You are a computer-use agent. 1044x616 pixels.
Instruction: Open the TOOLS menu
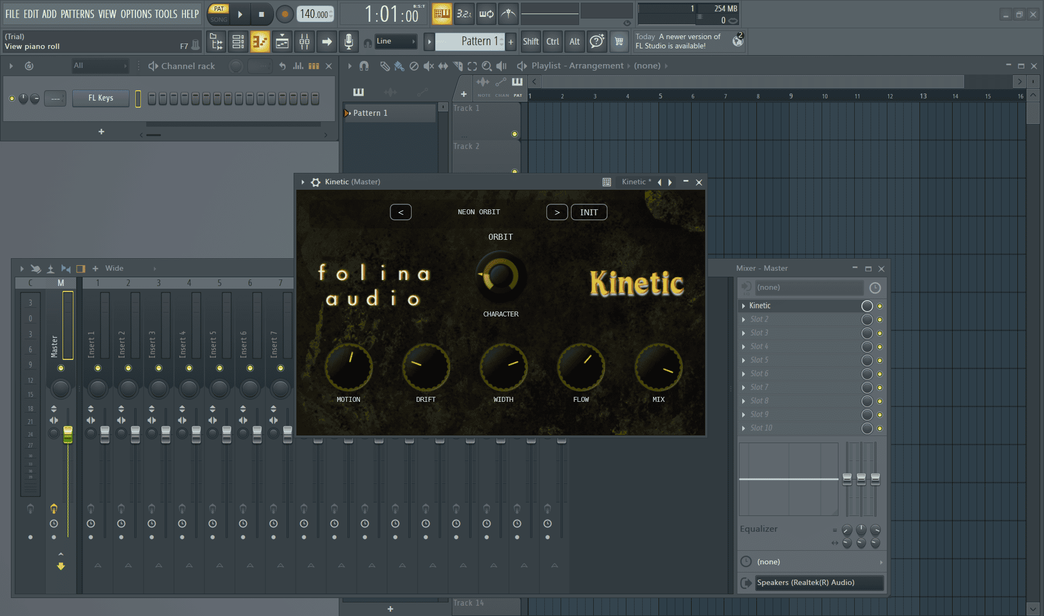point(166,14)
